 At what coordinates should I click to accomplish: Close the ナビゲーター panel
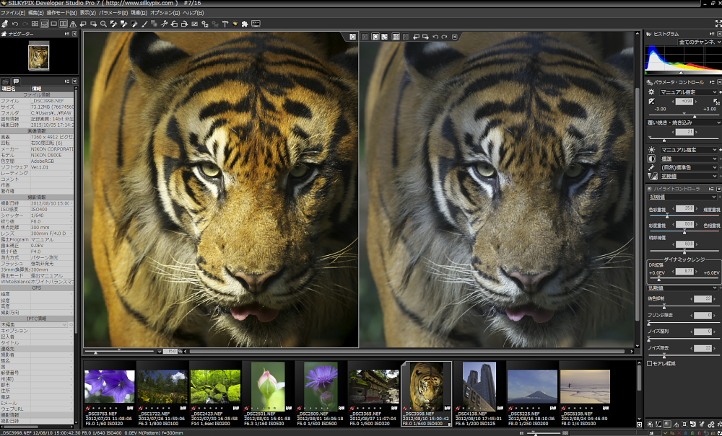[74, 34]
